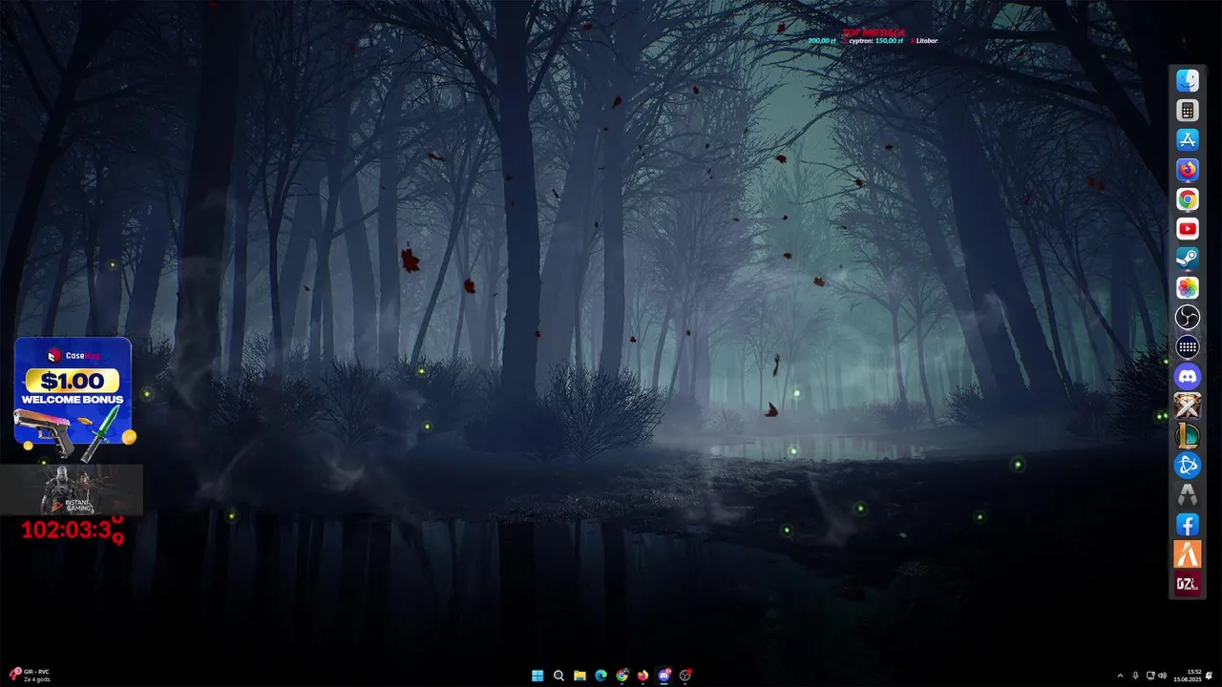
Task: Open the GIR - RVC taskbar widget
Action: point(29,675)
